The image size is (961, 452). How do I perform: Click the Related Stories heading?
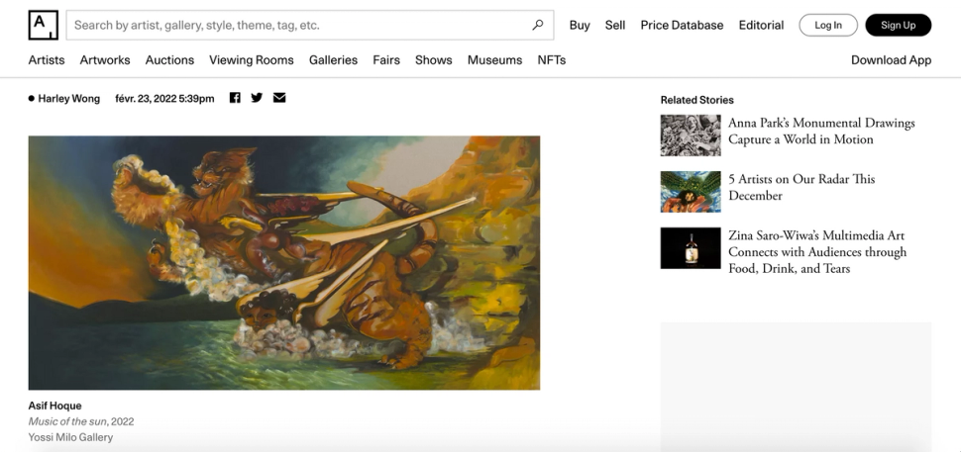click(x=696, y=100)
